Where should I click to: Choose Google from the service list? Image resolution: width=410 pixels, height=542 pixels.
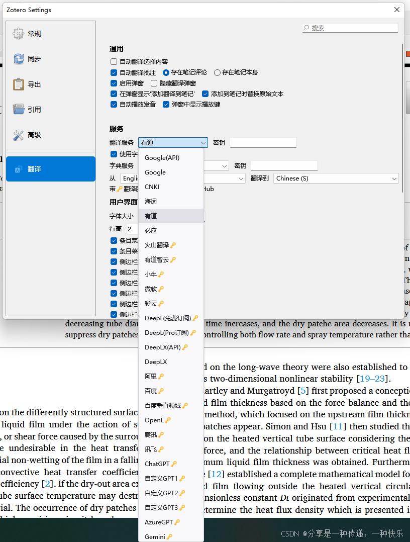tap(171, 172)
